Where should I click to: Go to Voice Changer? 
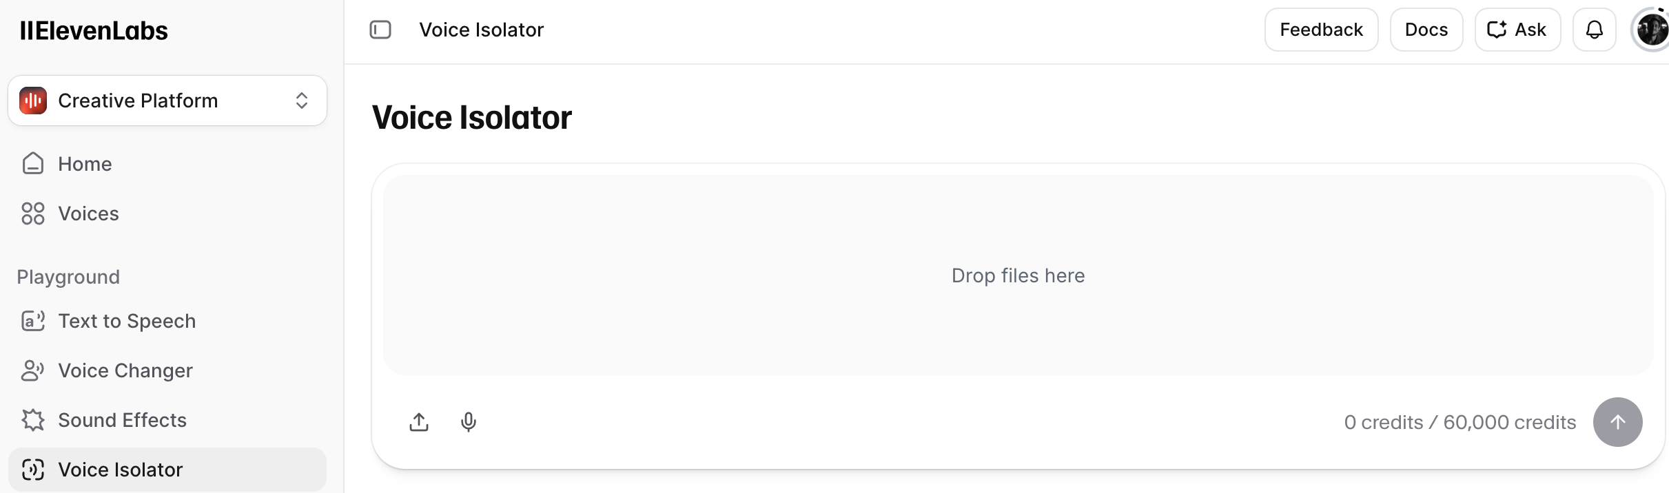tap(125, 370)
